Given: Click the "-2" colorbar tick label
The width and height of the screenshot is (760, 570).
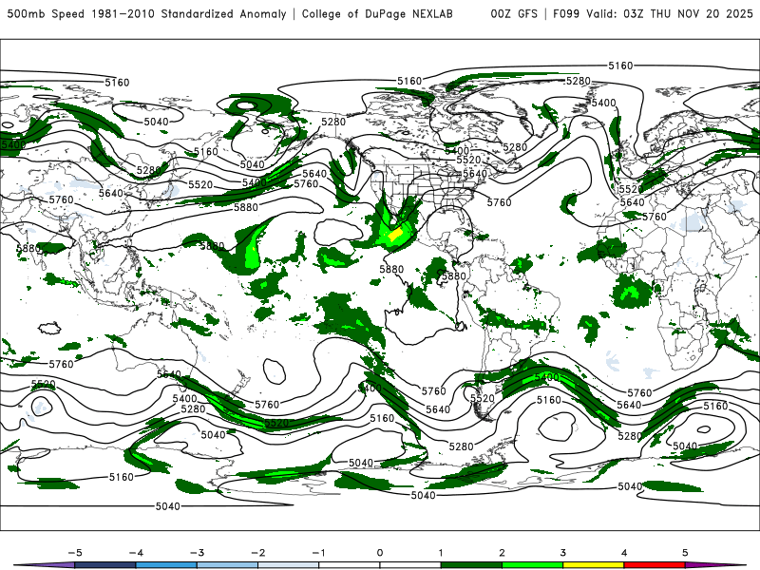Looking at the screenshot, I should pyautogui.click(x=257, y=553).
